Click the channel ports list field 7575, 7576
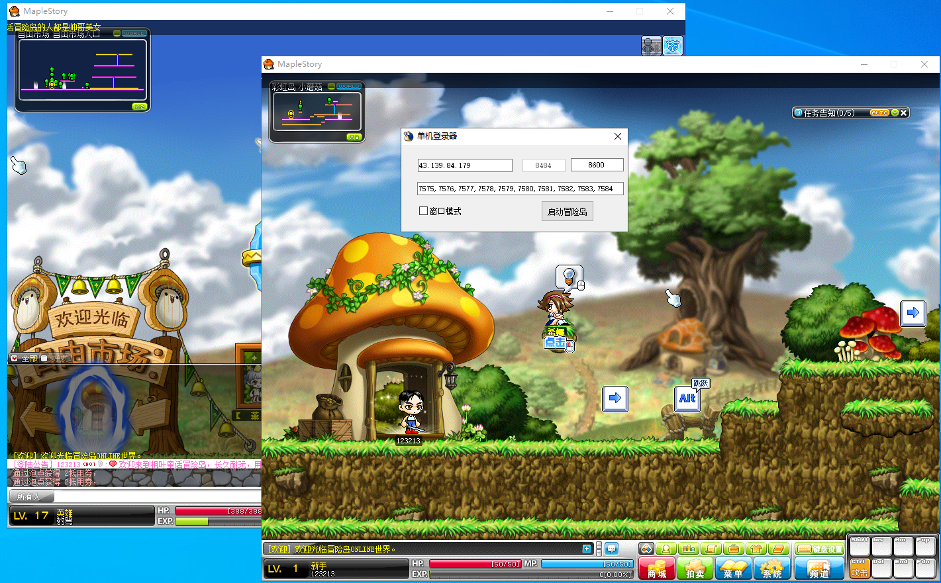The height and width of the screenshot is (583, 941). [520, 189]
